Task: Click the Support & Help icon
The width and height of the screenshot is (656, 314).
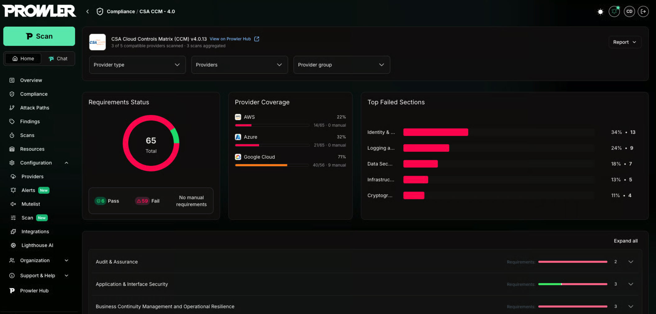Action: (12, 276)
